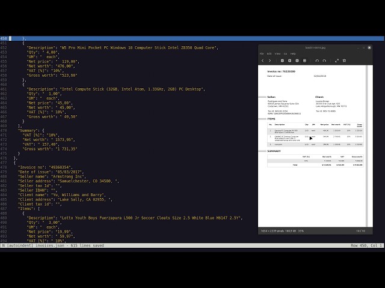Click the "Seller tax Id" line

coord(40,185)
